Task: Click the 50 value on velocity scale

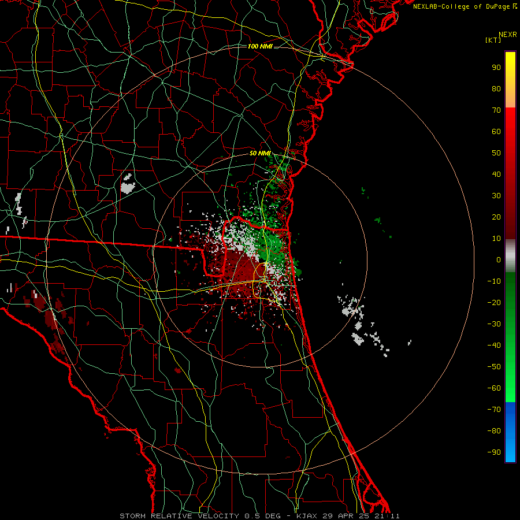Action: 496,153
